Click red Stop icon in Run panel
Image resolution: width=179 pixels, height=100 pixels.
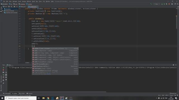[3, 70]
